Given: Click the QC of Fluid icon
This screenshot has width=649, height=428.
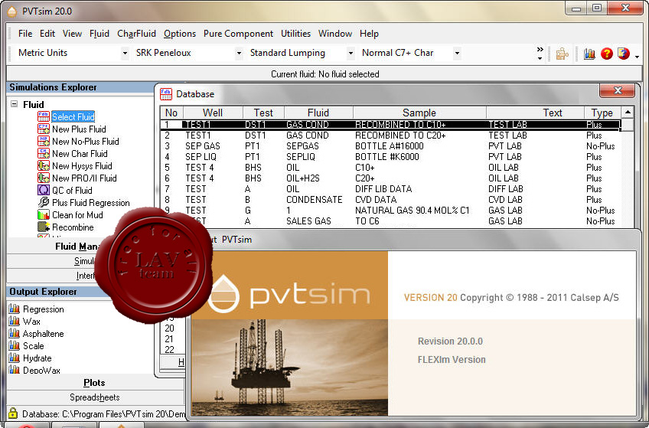Looking at the screenshot, I should tap(44, 191).
